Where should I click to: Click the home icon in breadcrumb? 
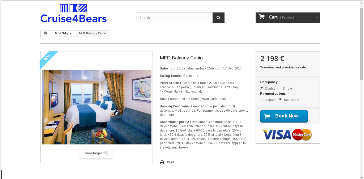tap(45, 33)
